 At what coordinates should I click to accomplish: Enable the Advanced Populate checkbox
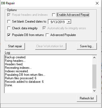[x=47, y=35]
